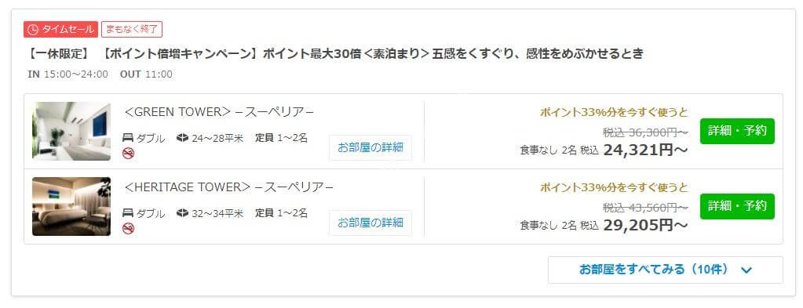Click the まもなく終了 badge
The height and width of the screenshot is (308, 803).
(x=132, y=29)
